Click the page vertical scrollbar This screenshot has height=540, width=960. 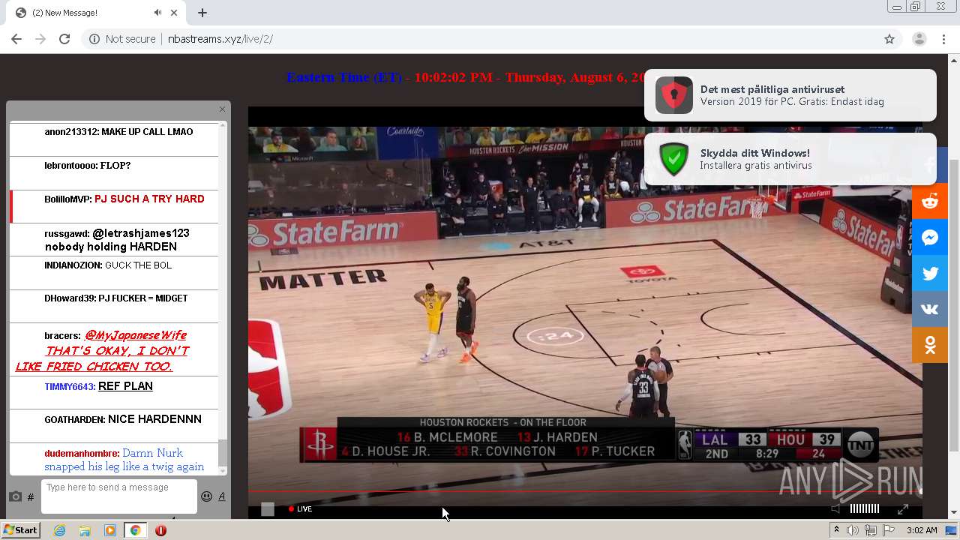click(954, 304)
